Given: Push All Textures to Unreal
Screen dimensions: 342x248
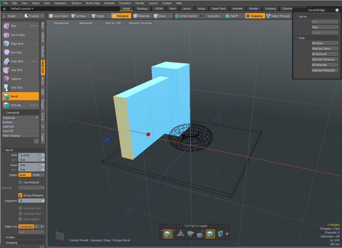Looking at the screenshot, I should 325,54.
